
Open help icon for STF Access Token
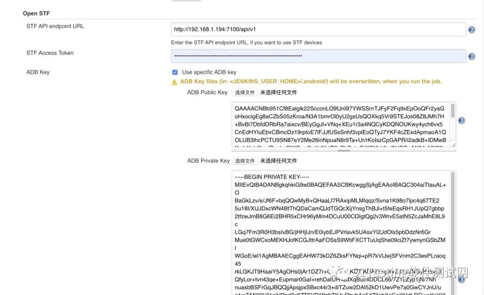[471, 56]
